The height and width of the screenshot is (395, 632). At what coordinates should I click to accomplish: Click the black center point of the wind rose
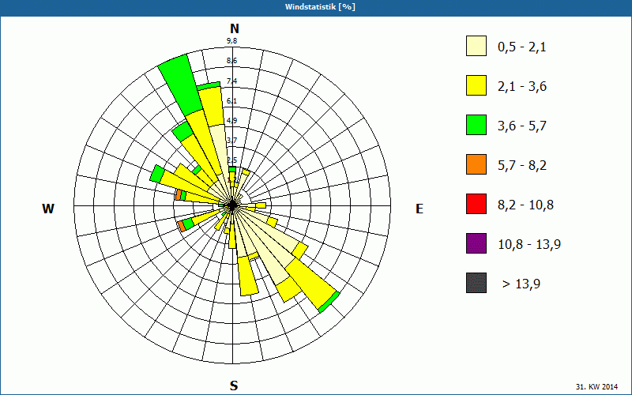232,205
